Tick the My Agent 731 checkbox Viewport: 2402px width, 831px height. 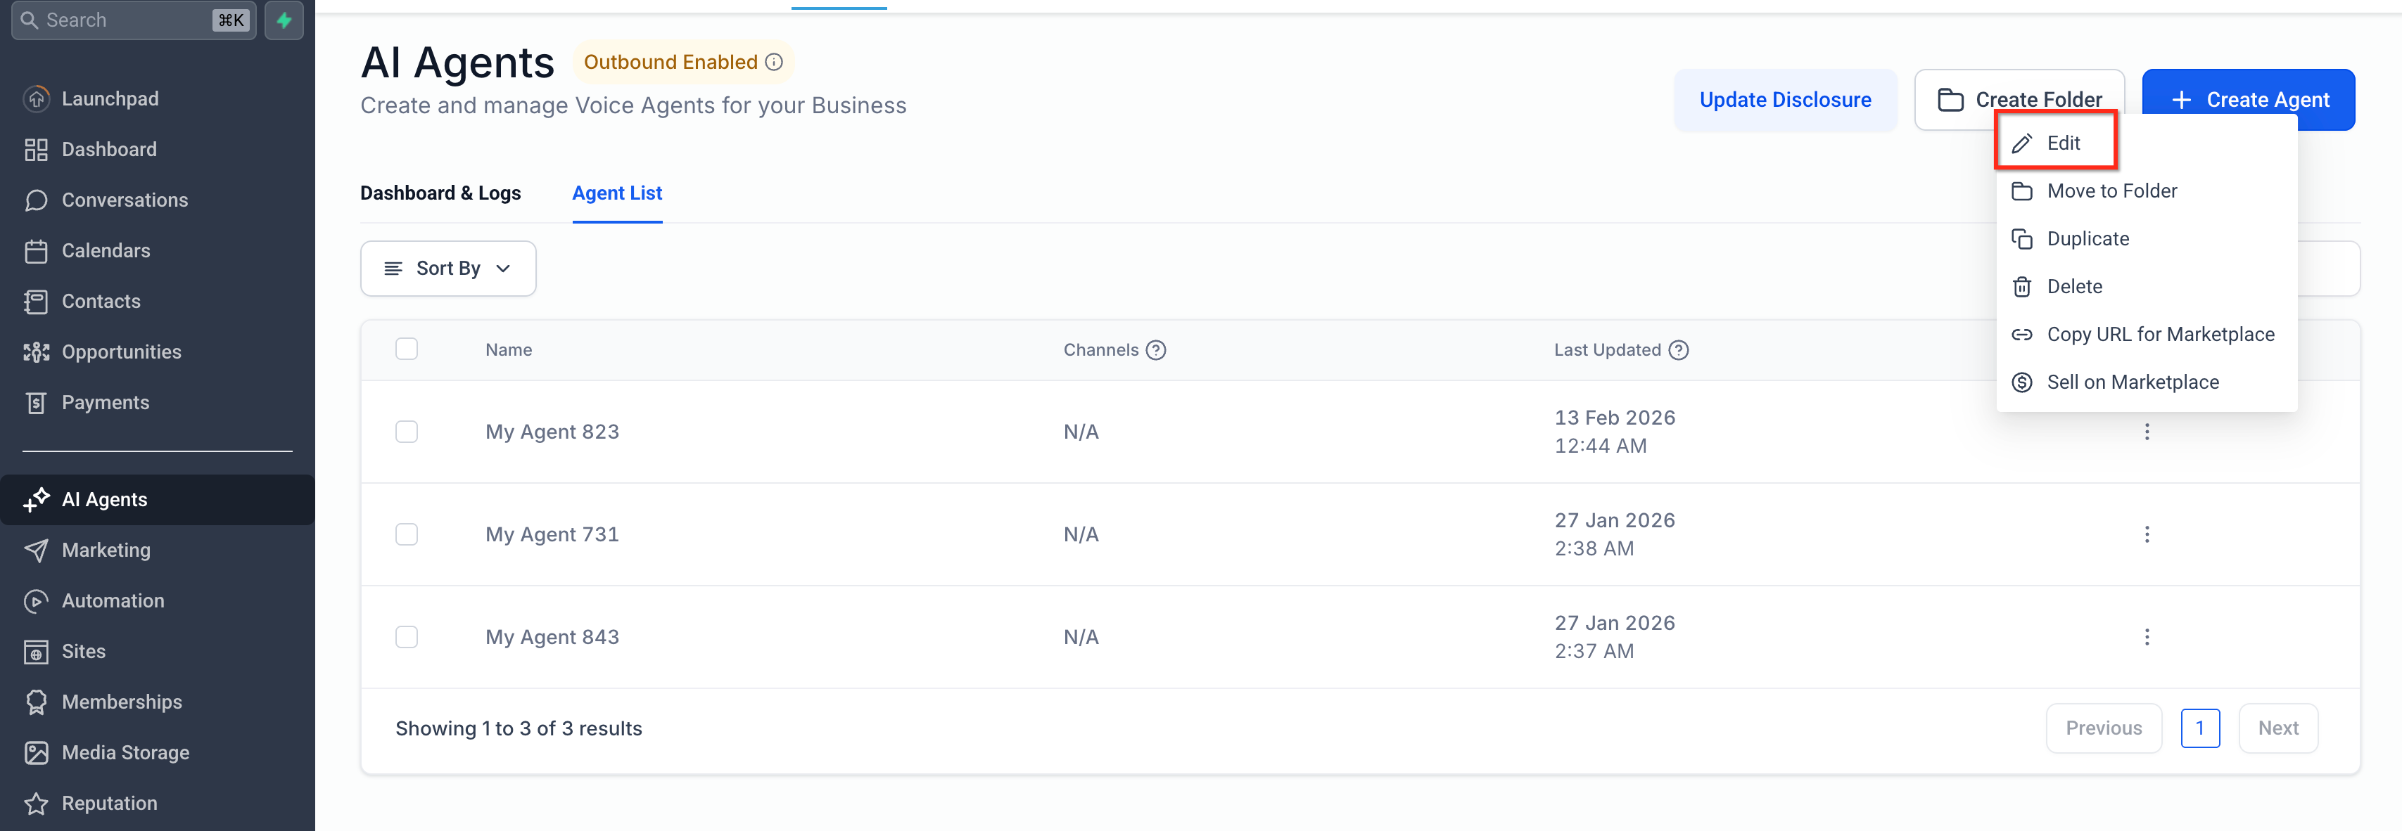(407, 535)
